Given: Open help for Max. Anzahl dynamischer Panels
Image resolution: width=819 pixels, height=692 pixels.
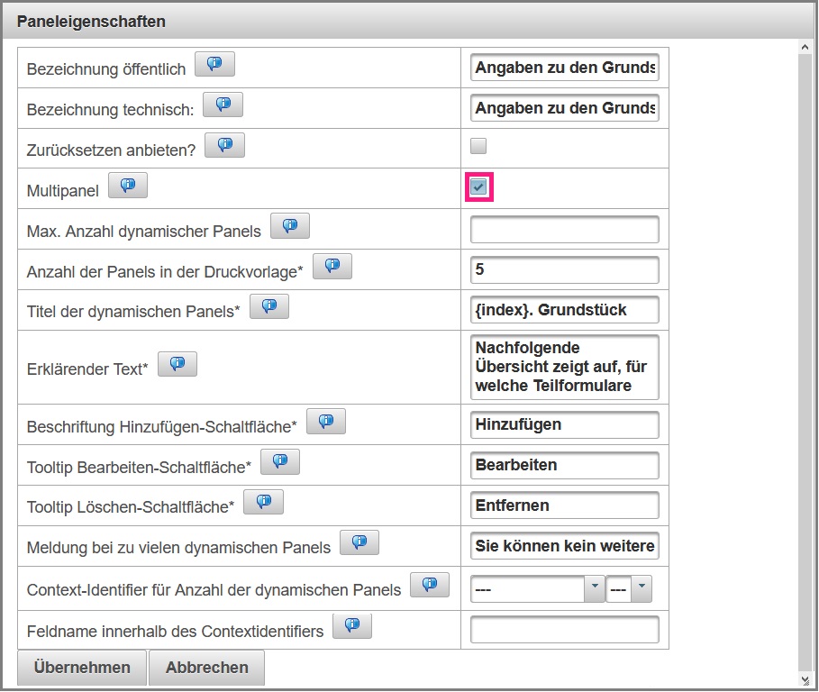Looking at the screenshot, I should [x=290, y=226].
